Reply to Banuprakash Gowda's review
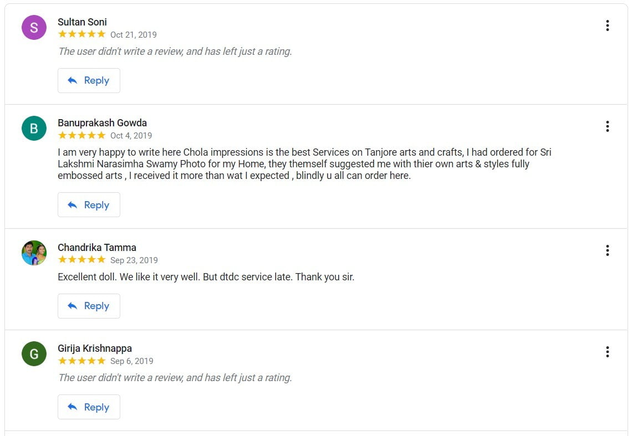This screenshot has width=632, height=436. point(89,205)
